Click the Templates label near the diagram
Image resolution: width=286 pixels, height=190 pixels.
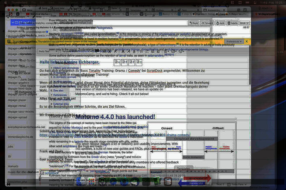tap(183, 169)
